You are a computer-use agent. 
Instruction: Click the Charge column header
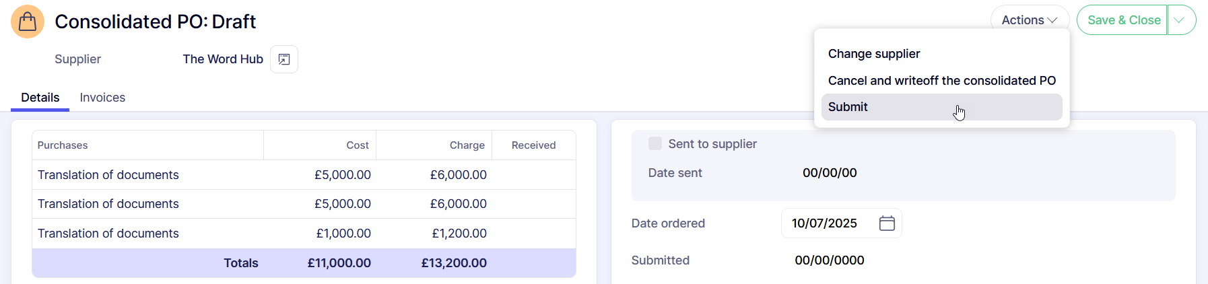click(467, 145)
